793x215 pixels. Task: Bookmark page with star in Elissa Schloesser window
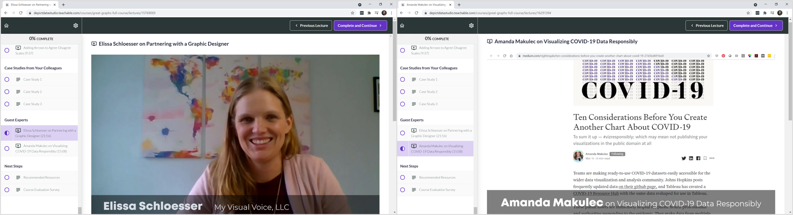(352, 13)
